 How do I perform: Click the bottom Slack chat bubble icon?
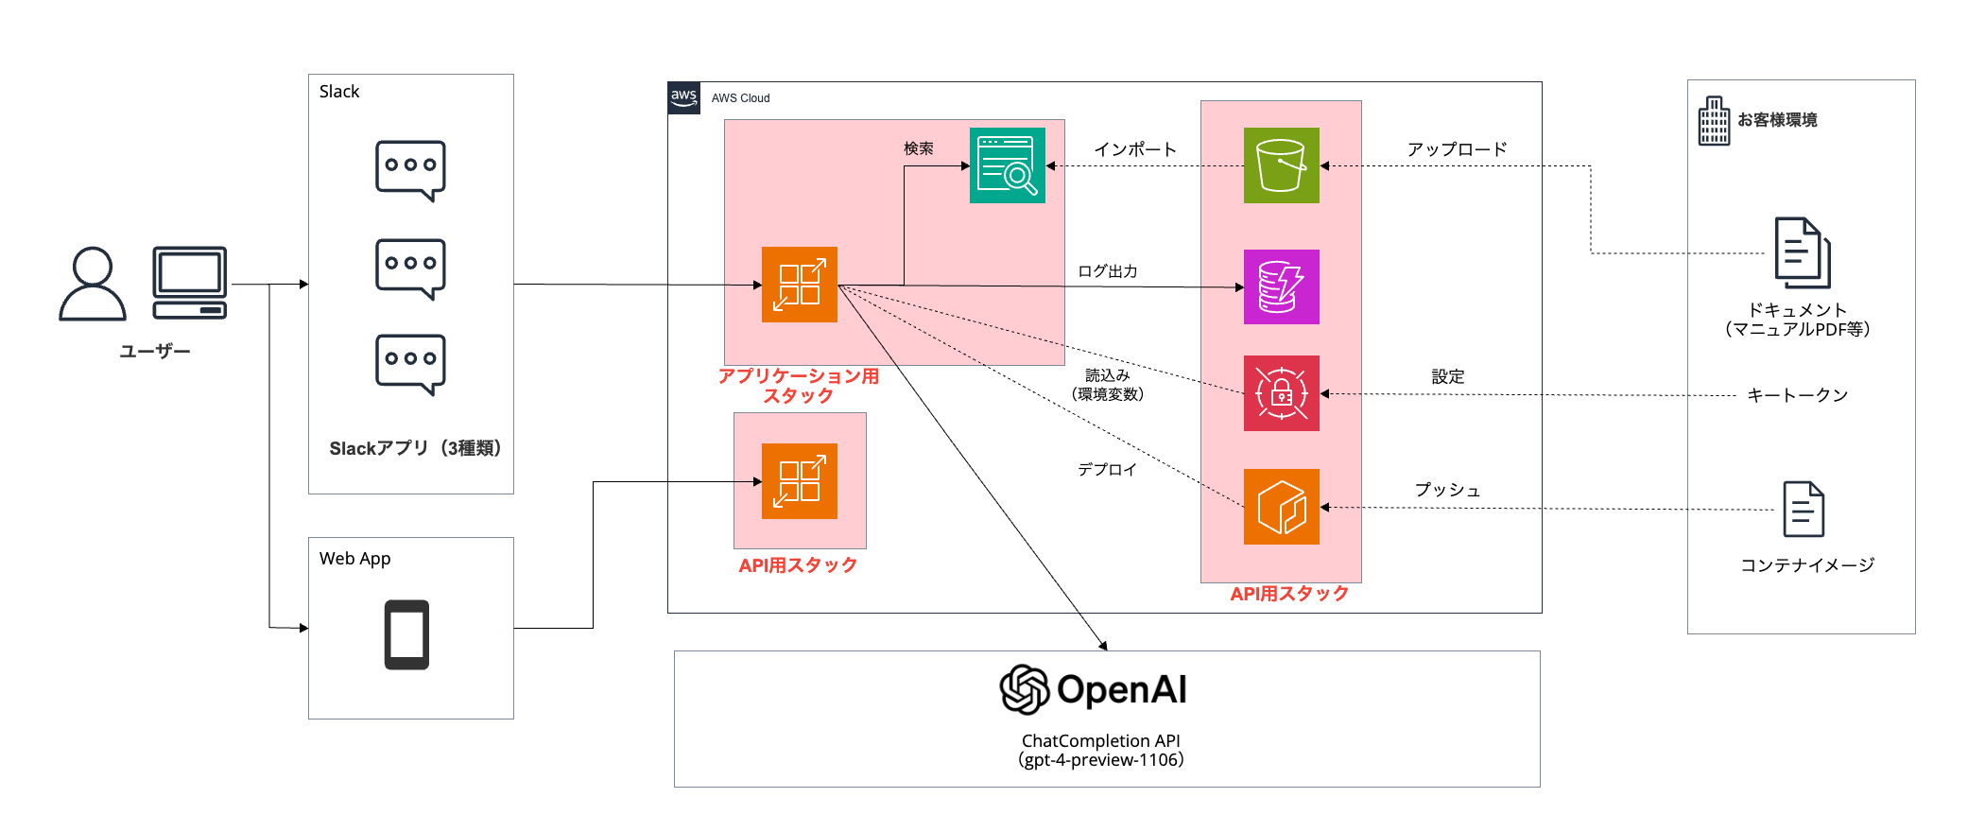tap(410, 364)
